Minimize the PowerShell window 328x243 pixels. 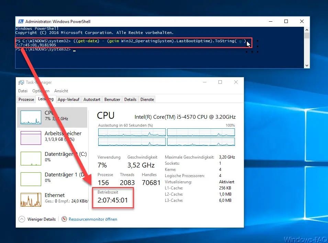click(271, 21)
